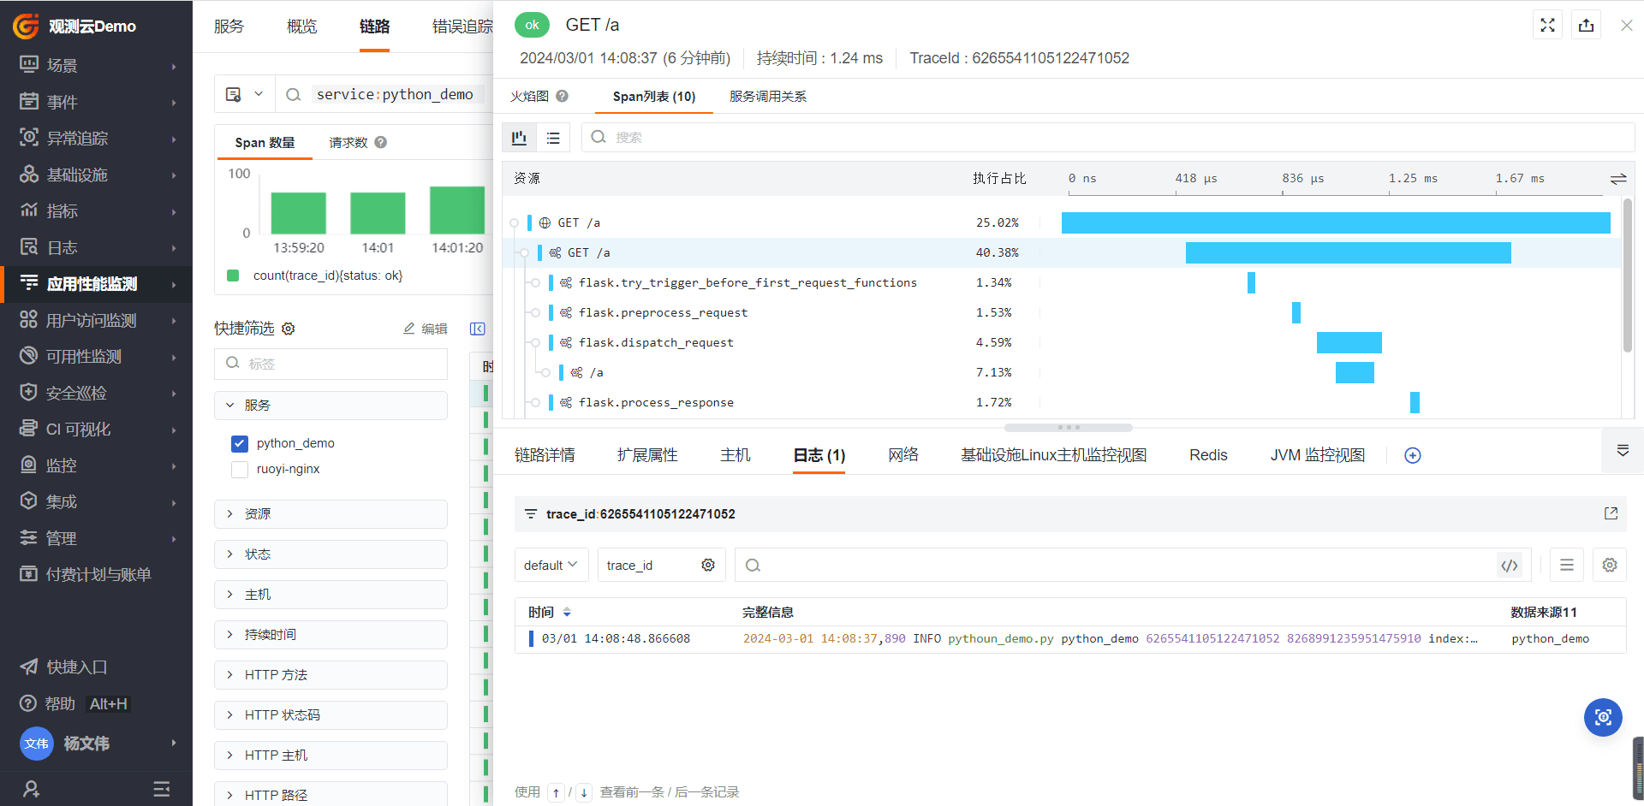
Task: Open log table settings gear icon
Action: click(1609, 566)
